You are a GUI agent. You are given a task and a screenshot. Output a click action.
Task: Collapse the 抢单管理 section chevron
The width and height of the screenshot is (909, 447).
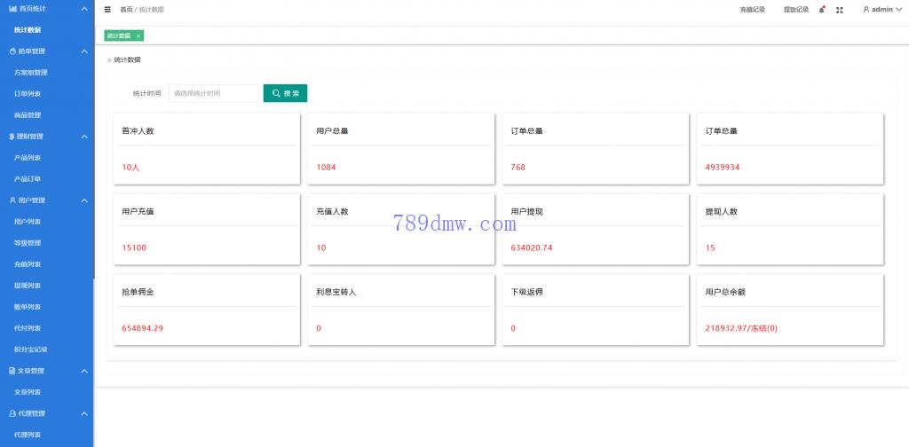[84, 51]
